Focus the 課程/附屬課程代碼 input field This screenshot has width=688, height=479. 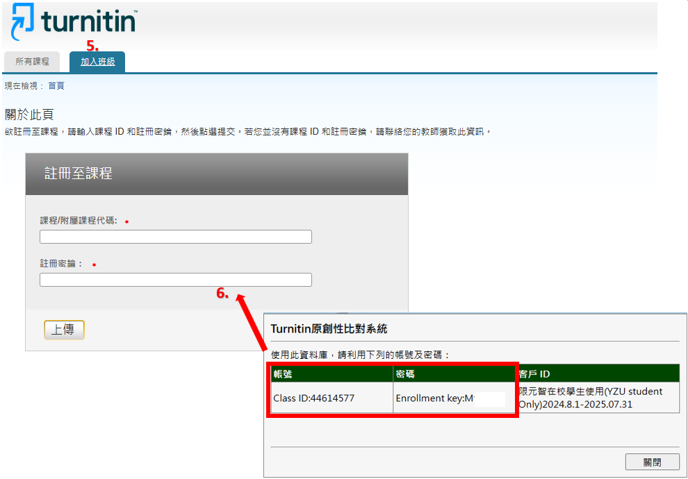pos(176,237)
